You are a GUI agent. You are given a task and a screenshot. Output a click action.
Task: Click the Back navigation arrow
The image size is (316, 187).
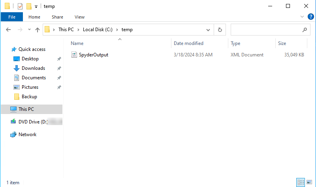click(8, 30)
